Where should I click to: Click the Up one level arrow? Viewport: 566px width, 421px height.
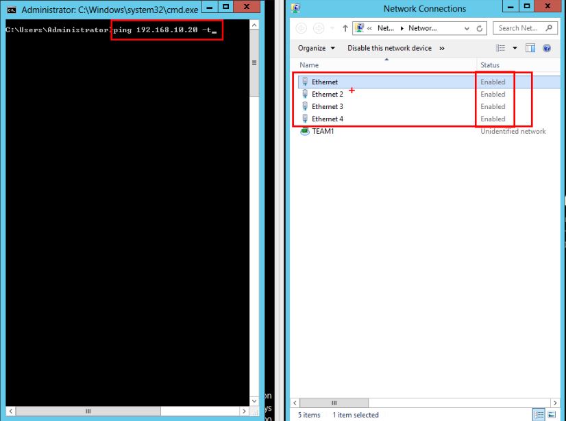[345, 29]
